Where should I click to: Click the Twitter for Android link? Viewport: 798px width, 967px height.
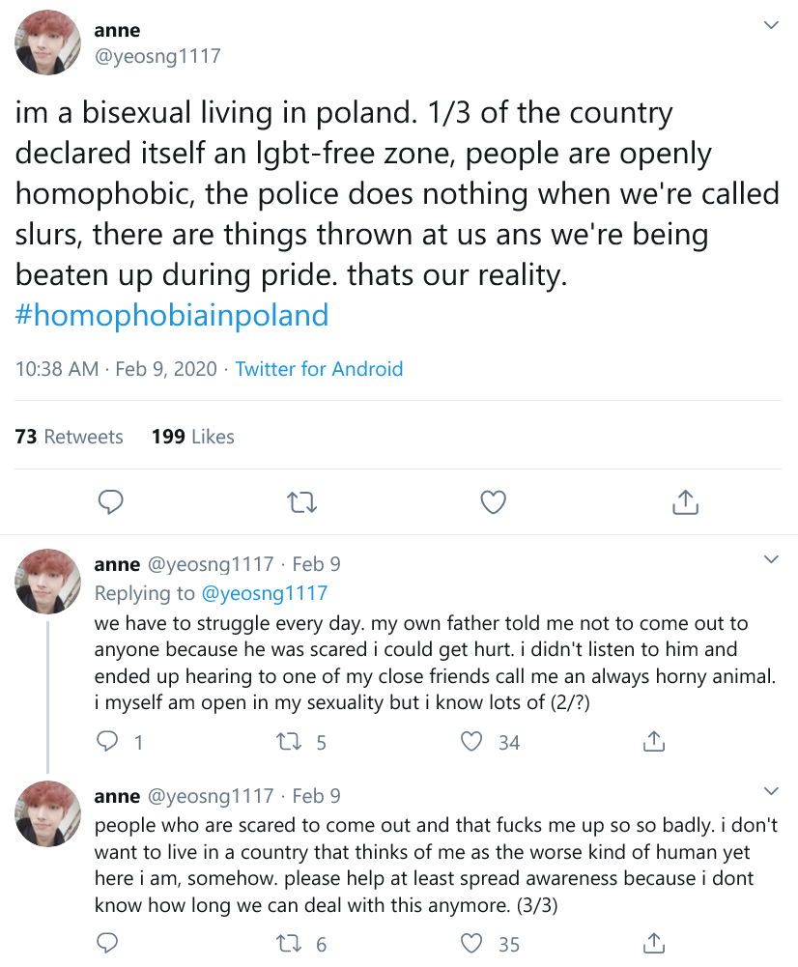[x=319, y=369]
